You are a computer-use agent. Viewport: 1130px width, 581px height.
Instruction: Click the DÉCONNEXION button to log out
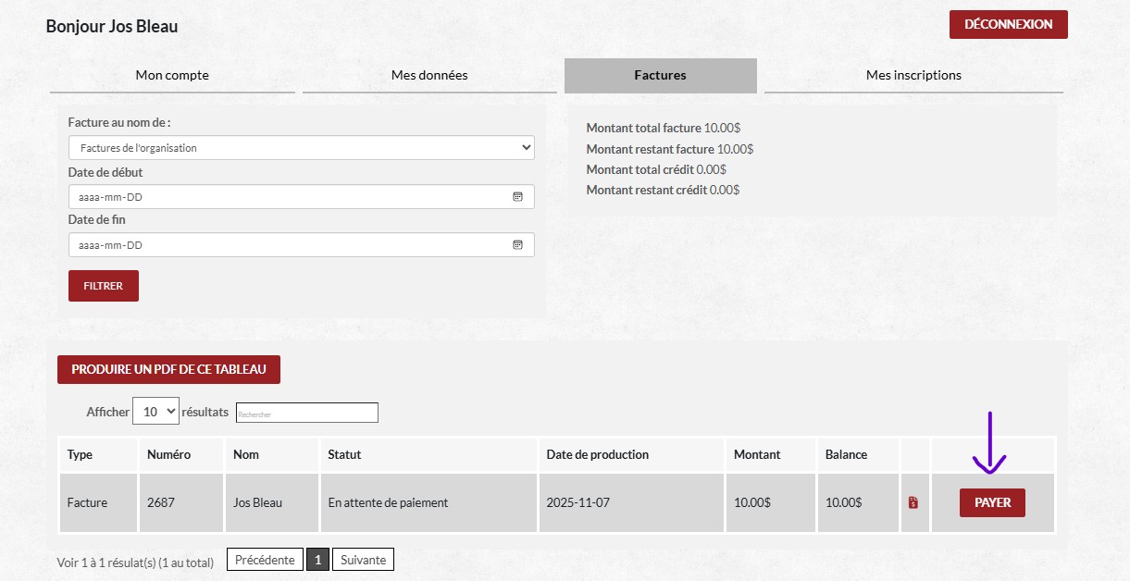point(1008,25)
